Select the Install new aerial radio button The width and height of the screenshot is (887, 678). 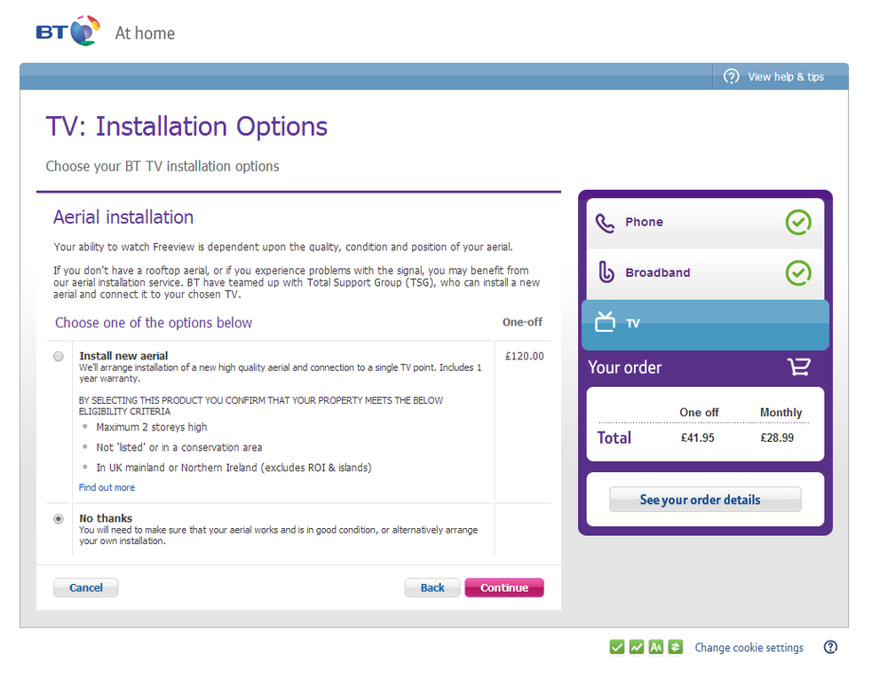[x=59, y=356]
